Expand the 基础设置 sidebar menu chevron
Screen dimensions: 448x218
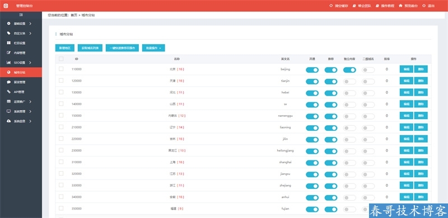click(30, 23)
